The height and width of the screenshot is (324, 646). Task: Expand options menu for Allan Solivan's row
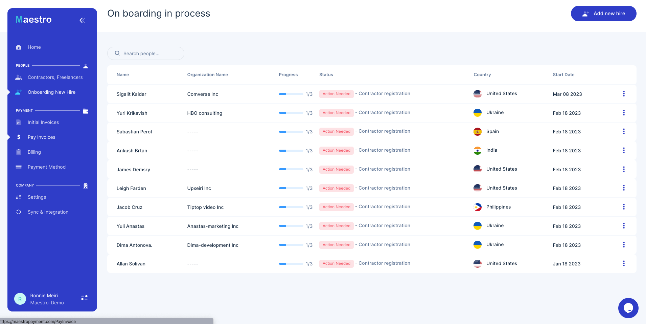coord(624,263)
